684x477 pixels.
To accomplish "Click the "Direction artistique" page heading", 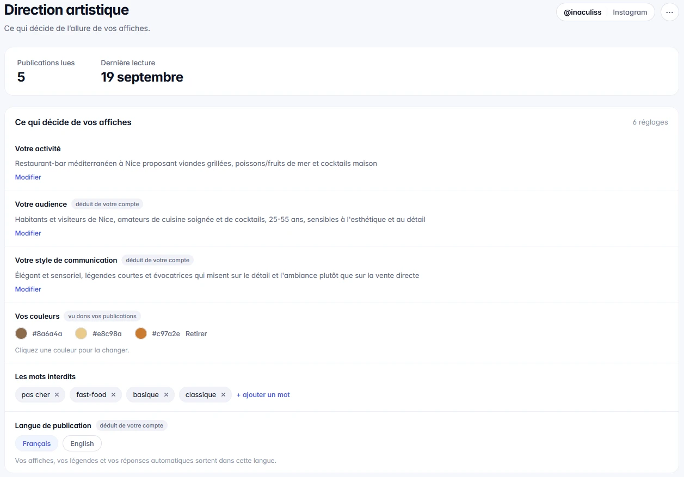I will pyautogui.click(x=66, y=10).
